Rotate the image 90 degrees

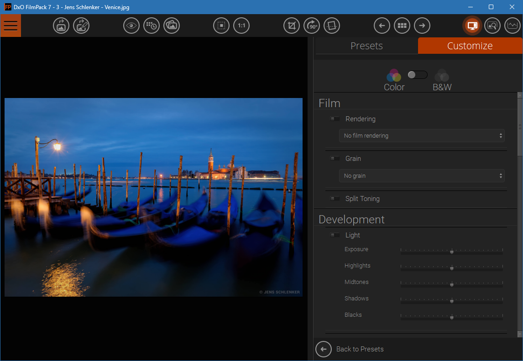click(312, 26)
